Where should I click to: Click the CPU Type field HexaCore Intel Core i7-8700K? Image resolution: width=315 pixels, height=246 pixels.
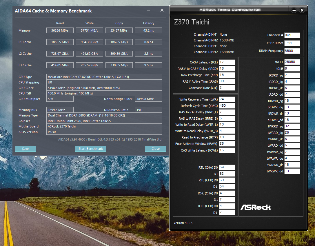104,77
